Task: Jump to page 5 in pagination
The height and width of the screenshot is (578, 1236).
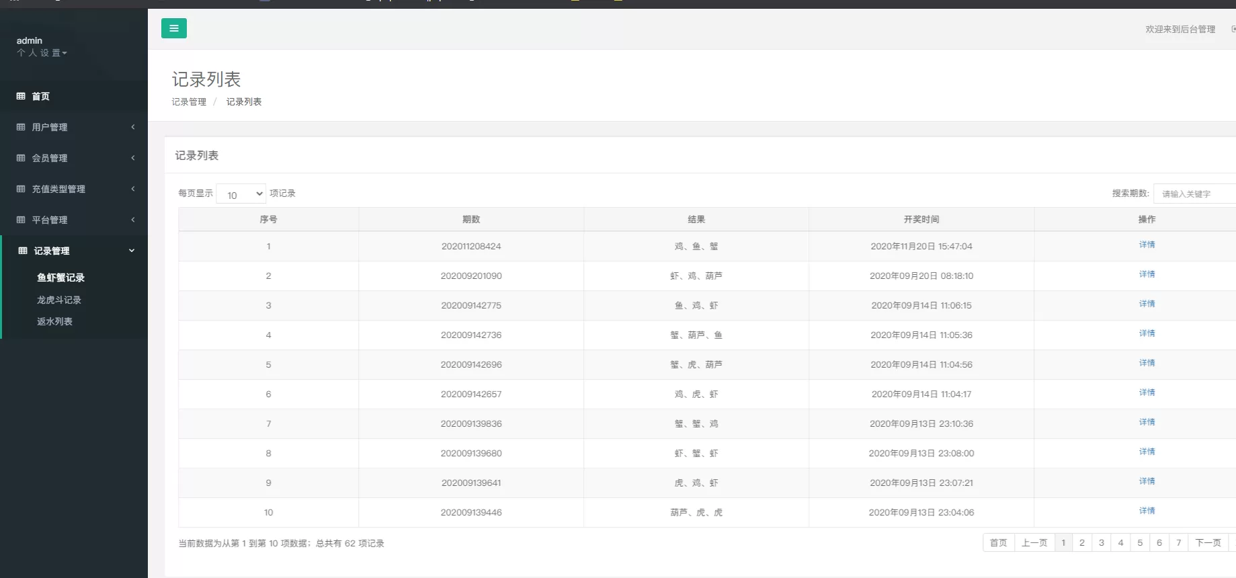Action: pos(1140,542)
